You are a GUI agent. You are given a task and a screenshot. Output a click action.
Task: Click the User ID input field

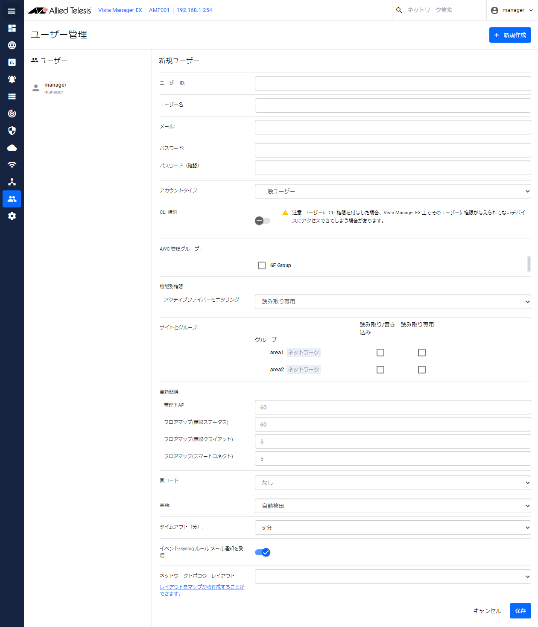(393, 84)
